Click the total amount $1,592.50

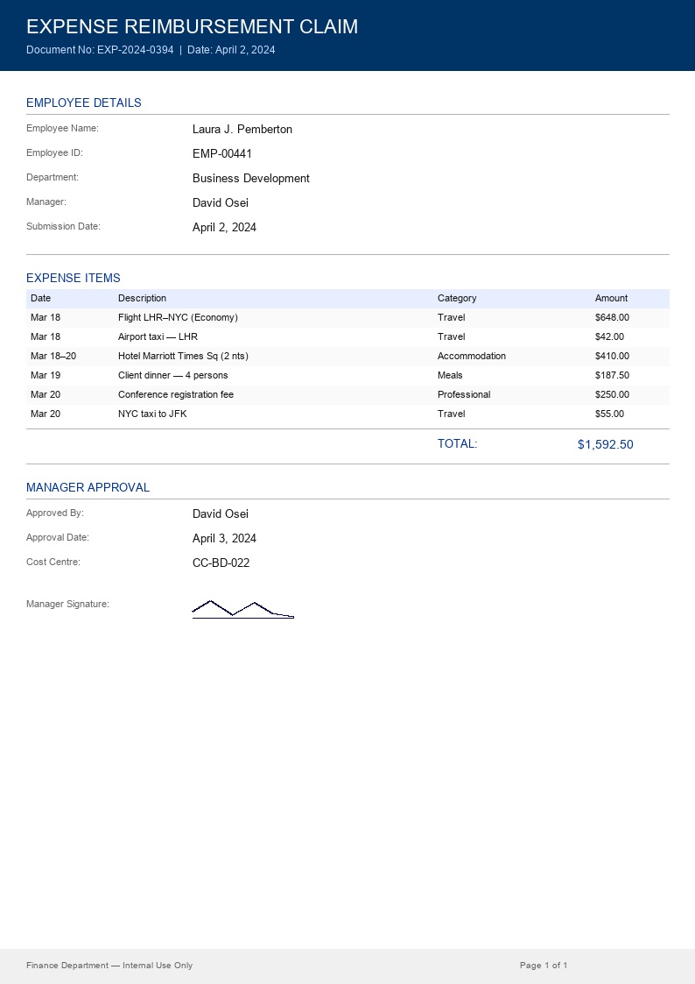[605, 444]
